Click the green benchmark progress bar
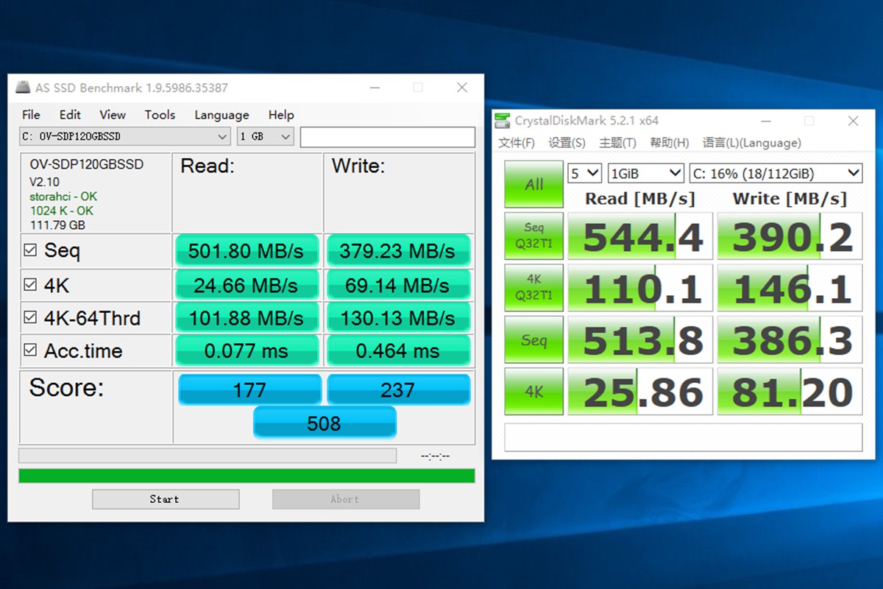Viewport: 883px width, 589px height. pos(247,476)
